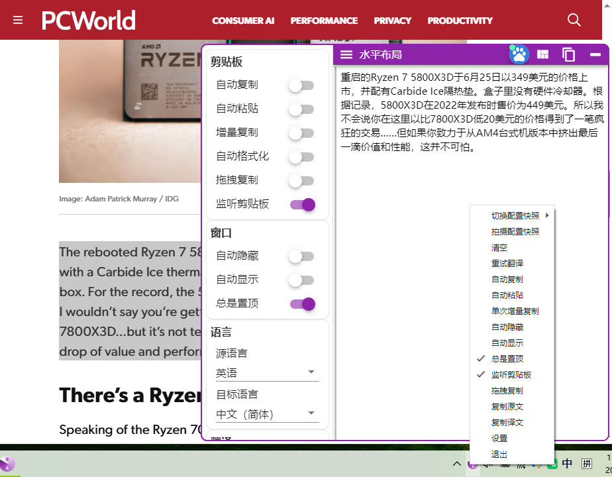612x477 pixels.
Task: Open the PCWorld search icon
Action: click(574, 20)
